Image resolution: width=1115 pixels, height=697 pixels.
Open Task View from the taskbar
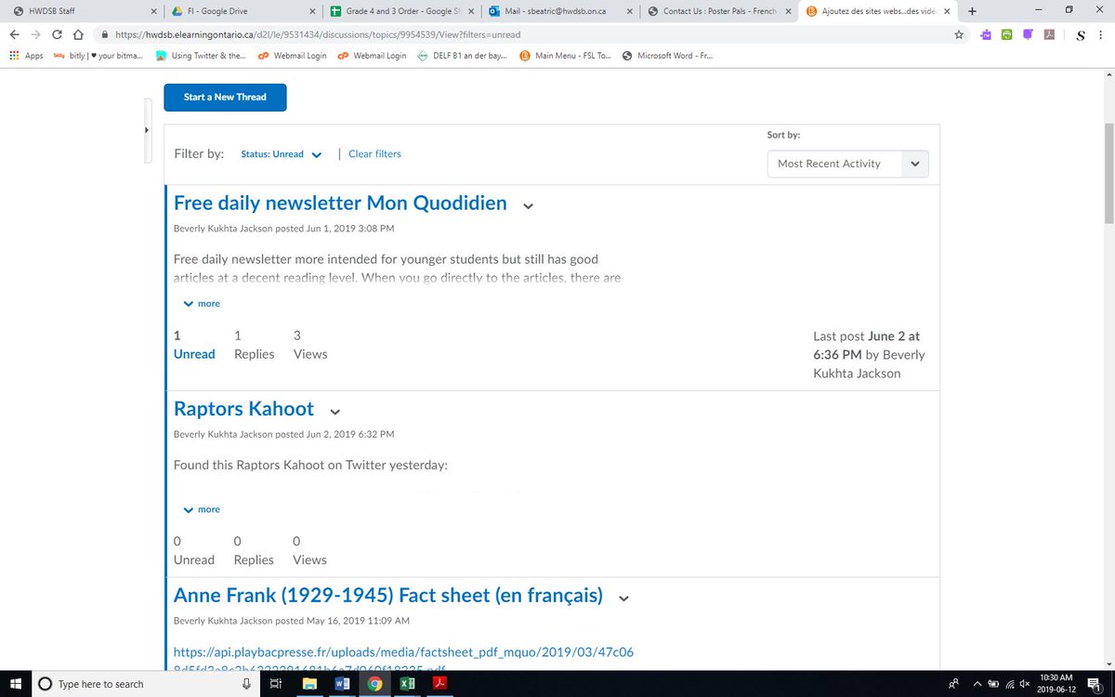coord(275,684)
